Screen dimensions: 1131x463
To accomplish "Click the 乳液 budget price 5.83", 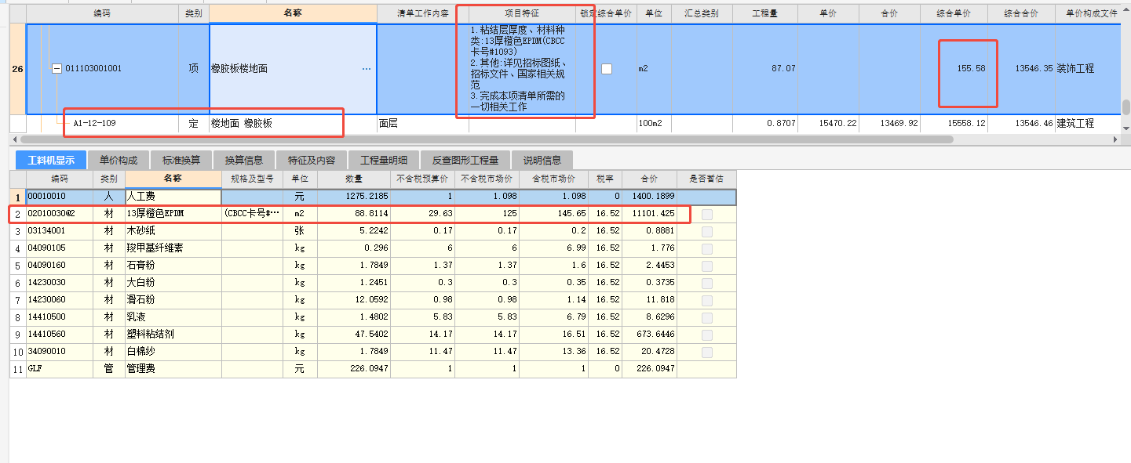I will point(422,317).
